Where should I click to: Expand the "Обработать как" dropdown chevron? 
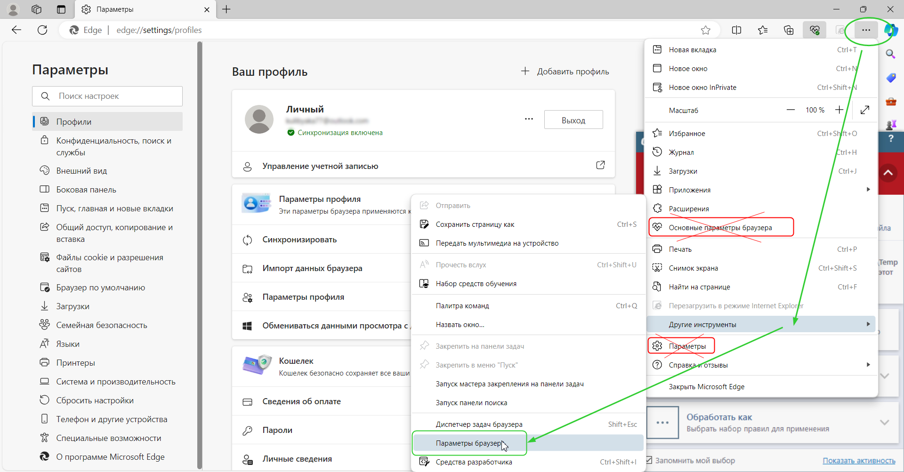pyautogui.click(x=884, y=422)
